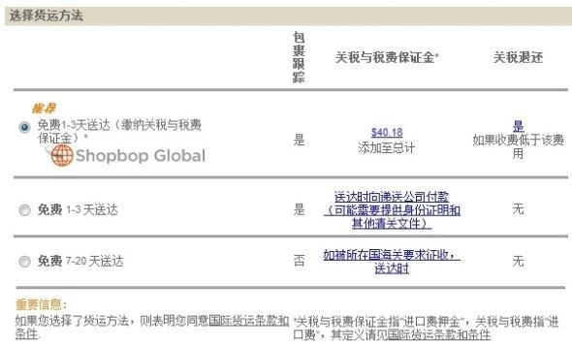Open 国际货运条款和条件 link after 则表明您同意
Screen dimensions: 572x349
(x=152, y=327)
